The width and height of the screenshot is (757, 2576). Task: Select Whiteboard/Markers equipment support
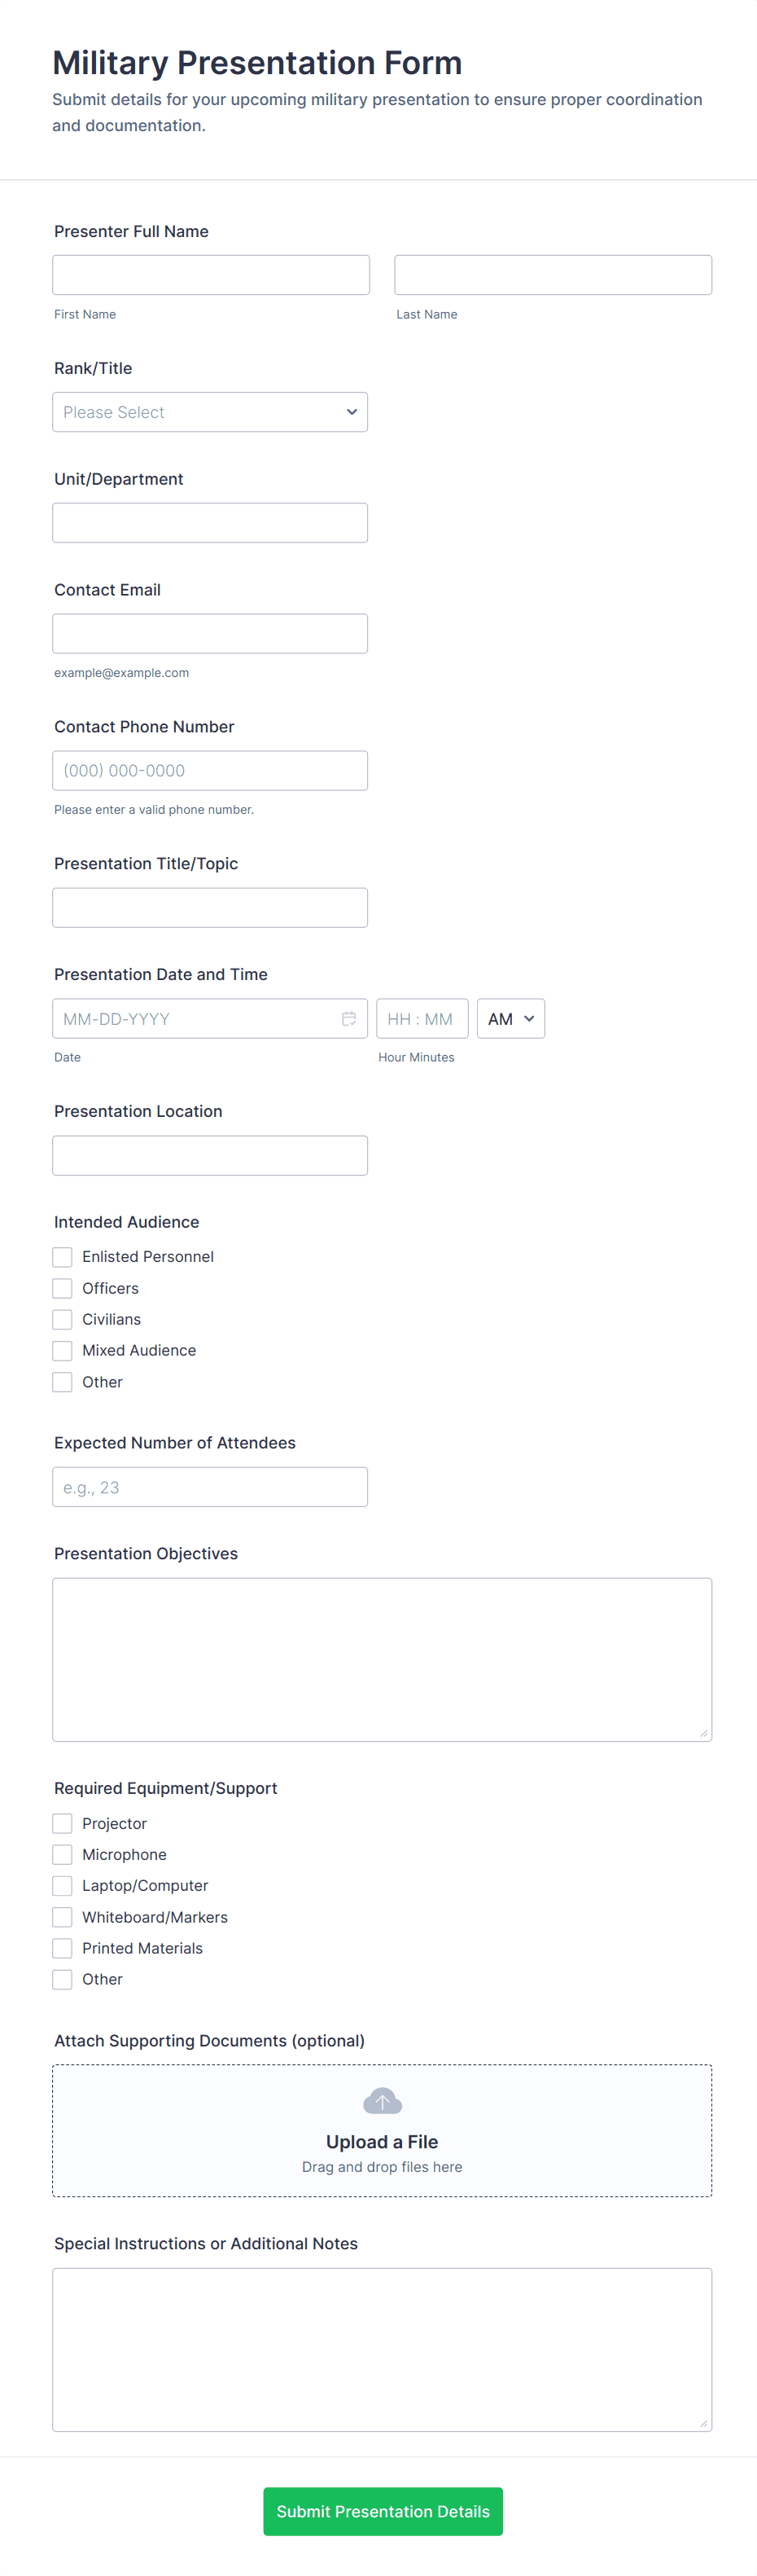pyautogui.click(x=62, y=1916)
